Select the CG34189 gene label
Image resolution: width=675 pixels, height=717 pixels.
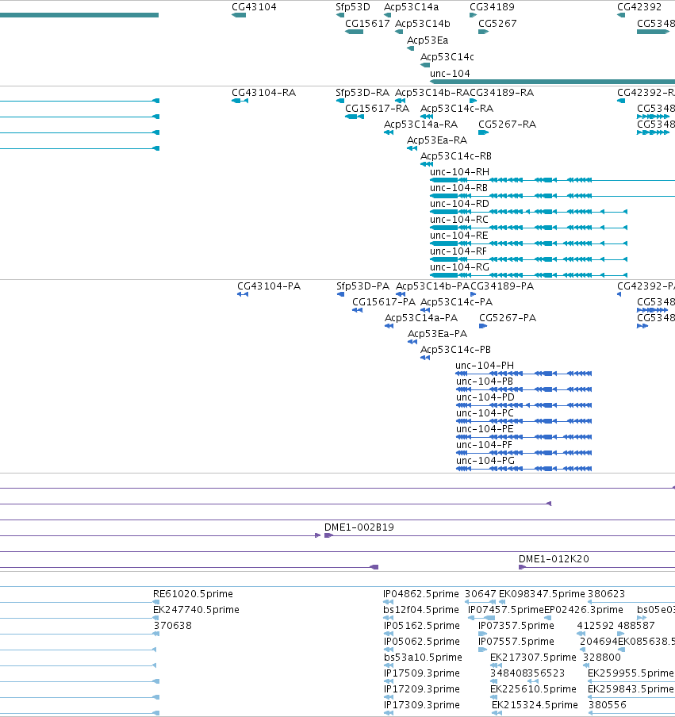click(x=492, y=7)
